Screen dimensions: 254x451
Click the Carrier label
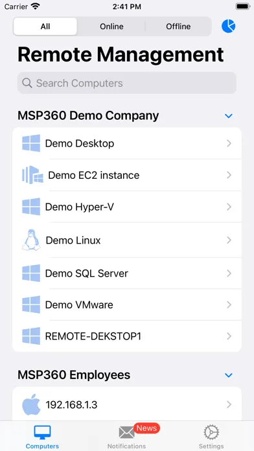[16, 6]
